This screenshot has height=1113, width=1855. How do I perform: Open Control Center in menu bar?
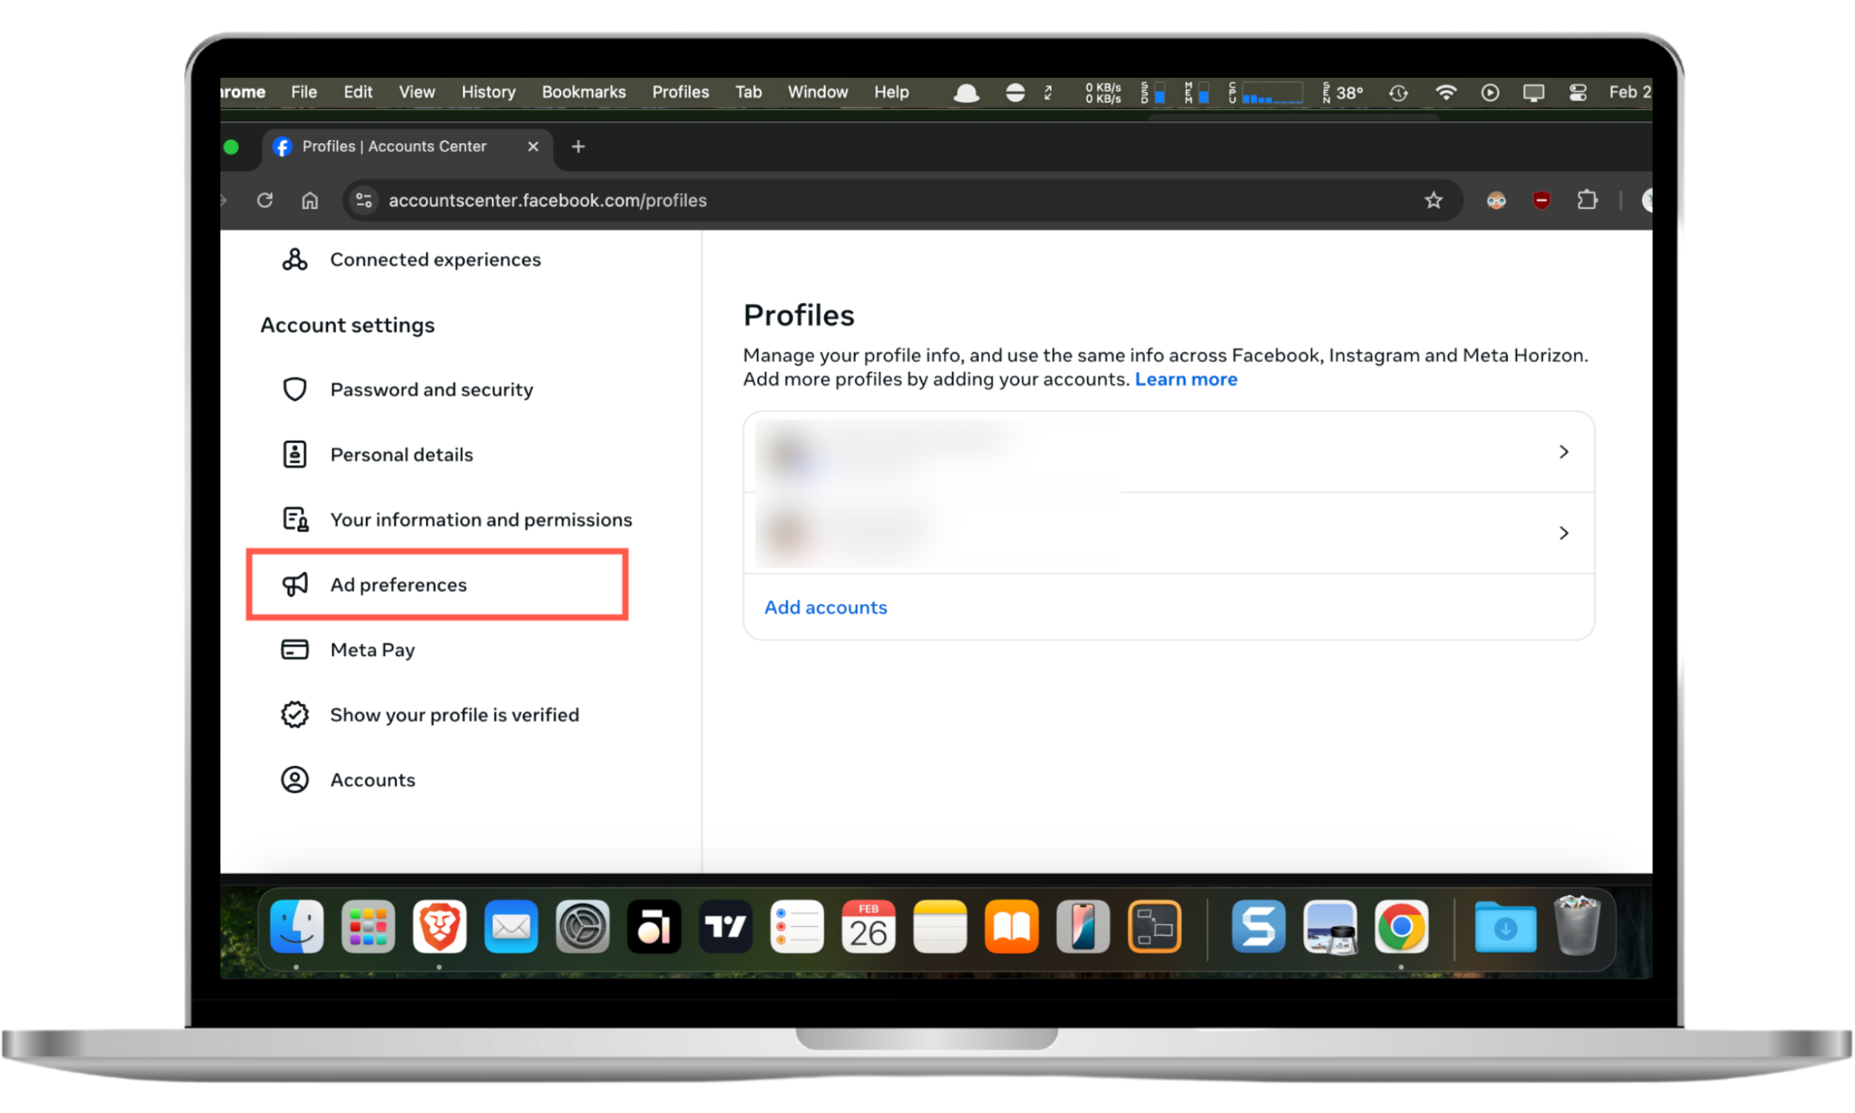[1577, 92]
